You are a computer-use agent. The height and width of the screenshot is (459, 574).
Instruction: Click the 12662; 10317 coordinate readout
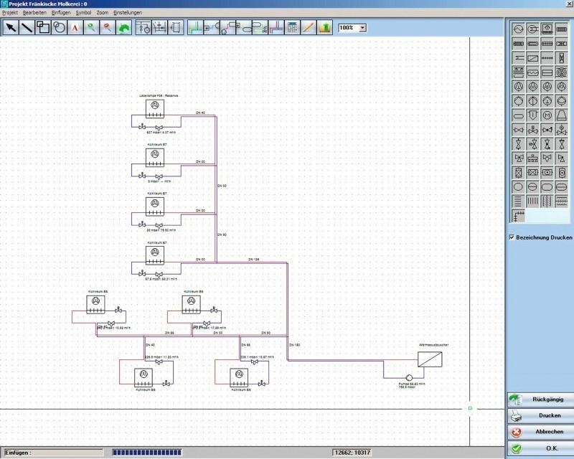[x=353, y=453]
